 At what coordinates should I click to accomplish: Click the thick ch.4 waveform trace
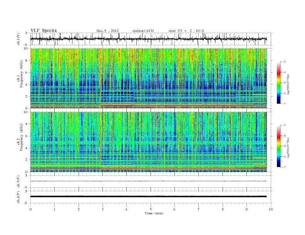pyautogui.click(x=149, y=197)
